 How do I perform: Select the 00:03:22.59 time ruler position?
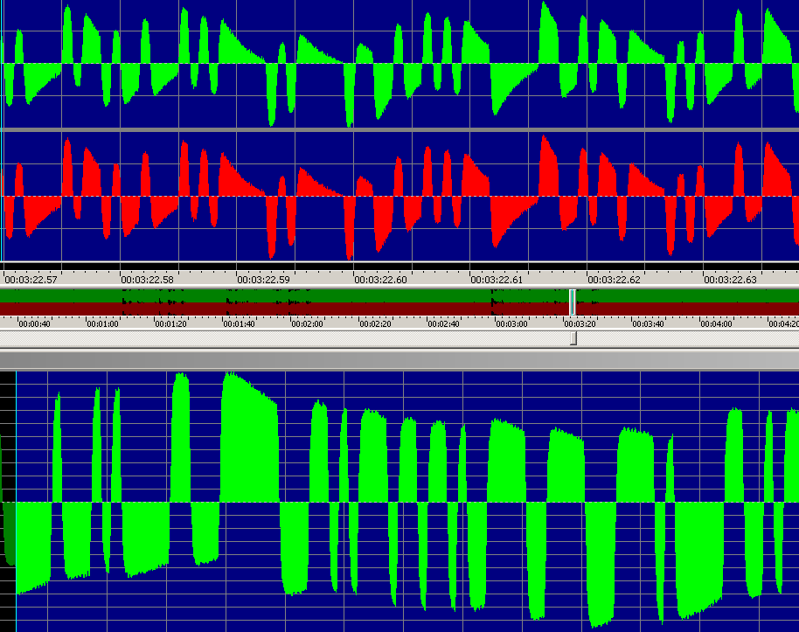[264, 280]
